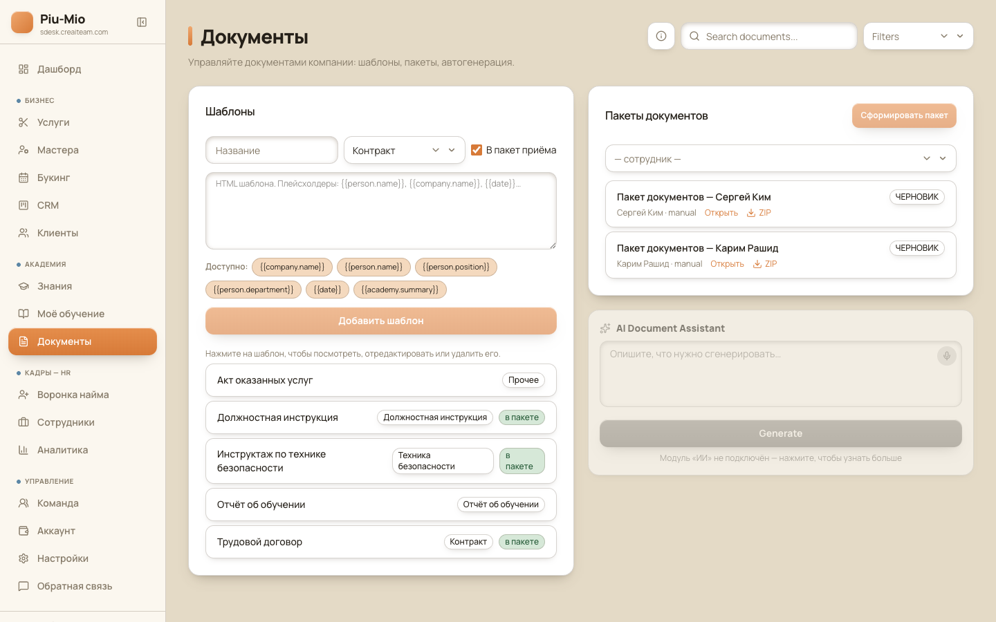Screen dimensions: 996x622
Task: Click the Документы file icon in sidebar
Action: (24, 341)
